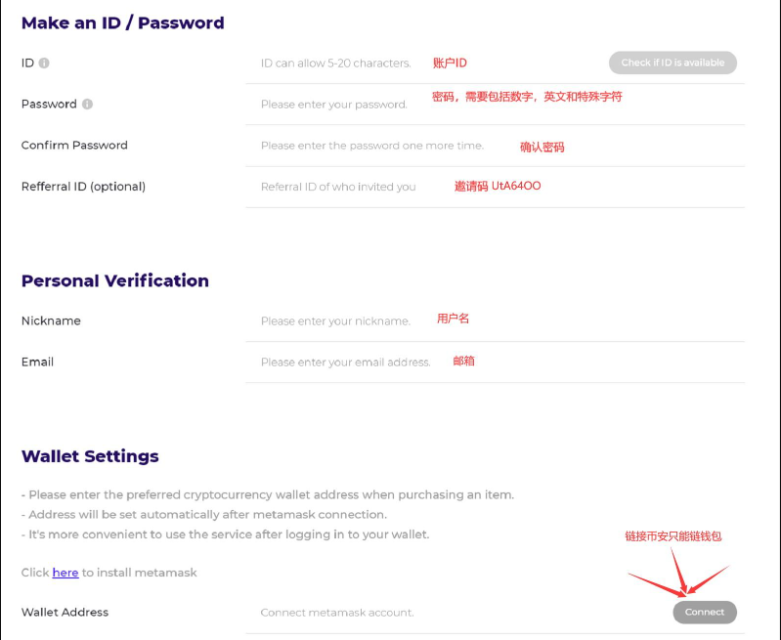Screen dimensions: 781x640
Task: Connect the metamask wallet account
Action: click(705, 612)
